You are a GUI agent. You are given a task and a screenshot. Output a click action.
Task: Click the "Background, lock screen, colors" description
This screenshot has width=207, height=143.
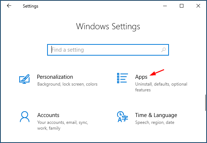[x=67, y=84]
